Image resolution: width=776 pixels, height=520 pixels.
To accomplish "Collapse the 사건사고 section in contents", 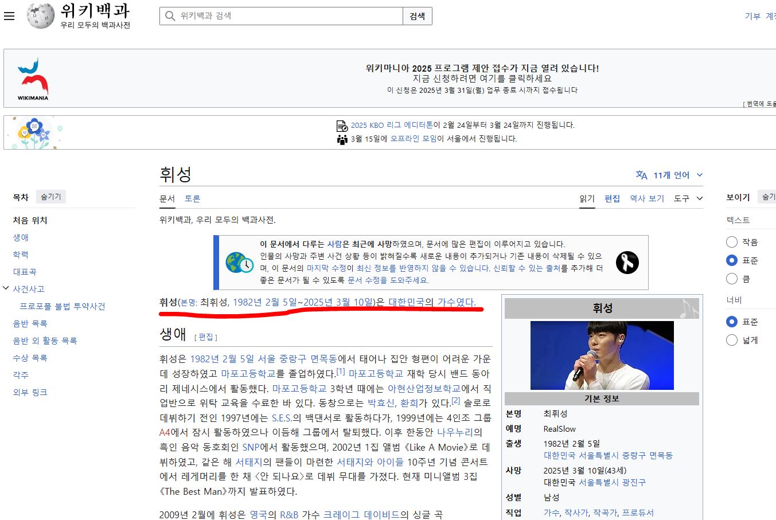I will pos(6,288).
